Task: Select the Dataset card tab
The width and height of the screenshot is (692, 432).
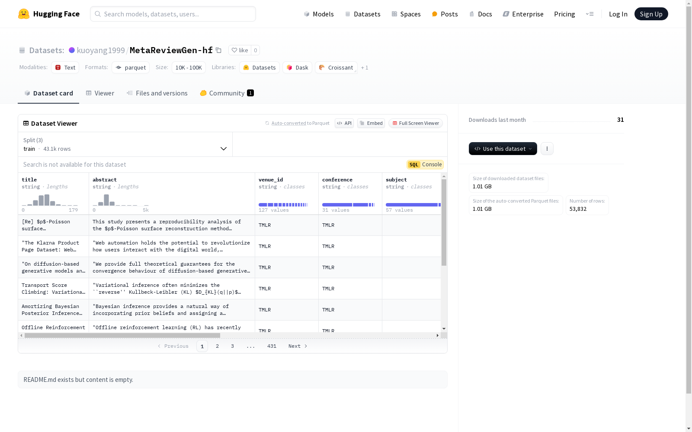Action: [x=48, y=93]
